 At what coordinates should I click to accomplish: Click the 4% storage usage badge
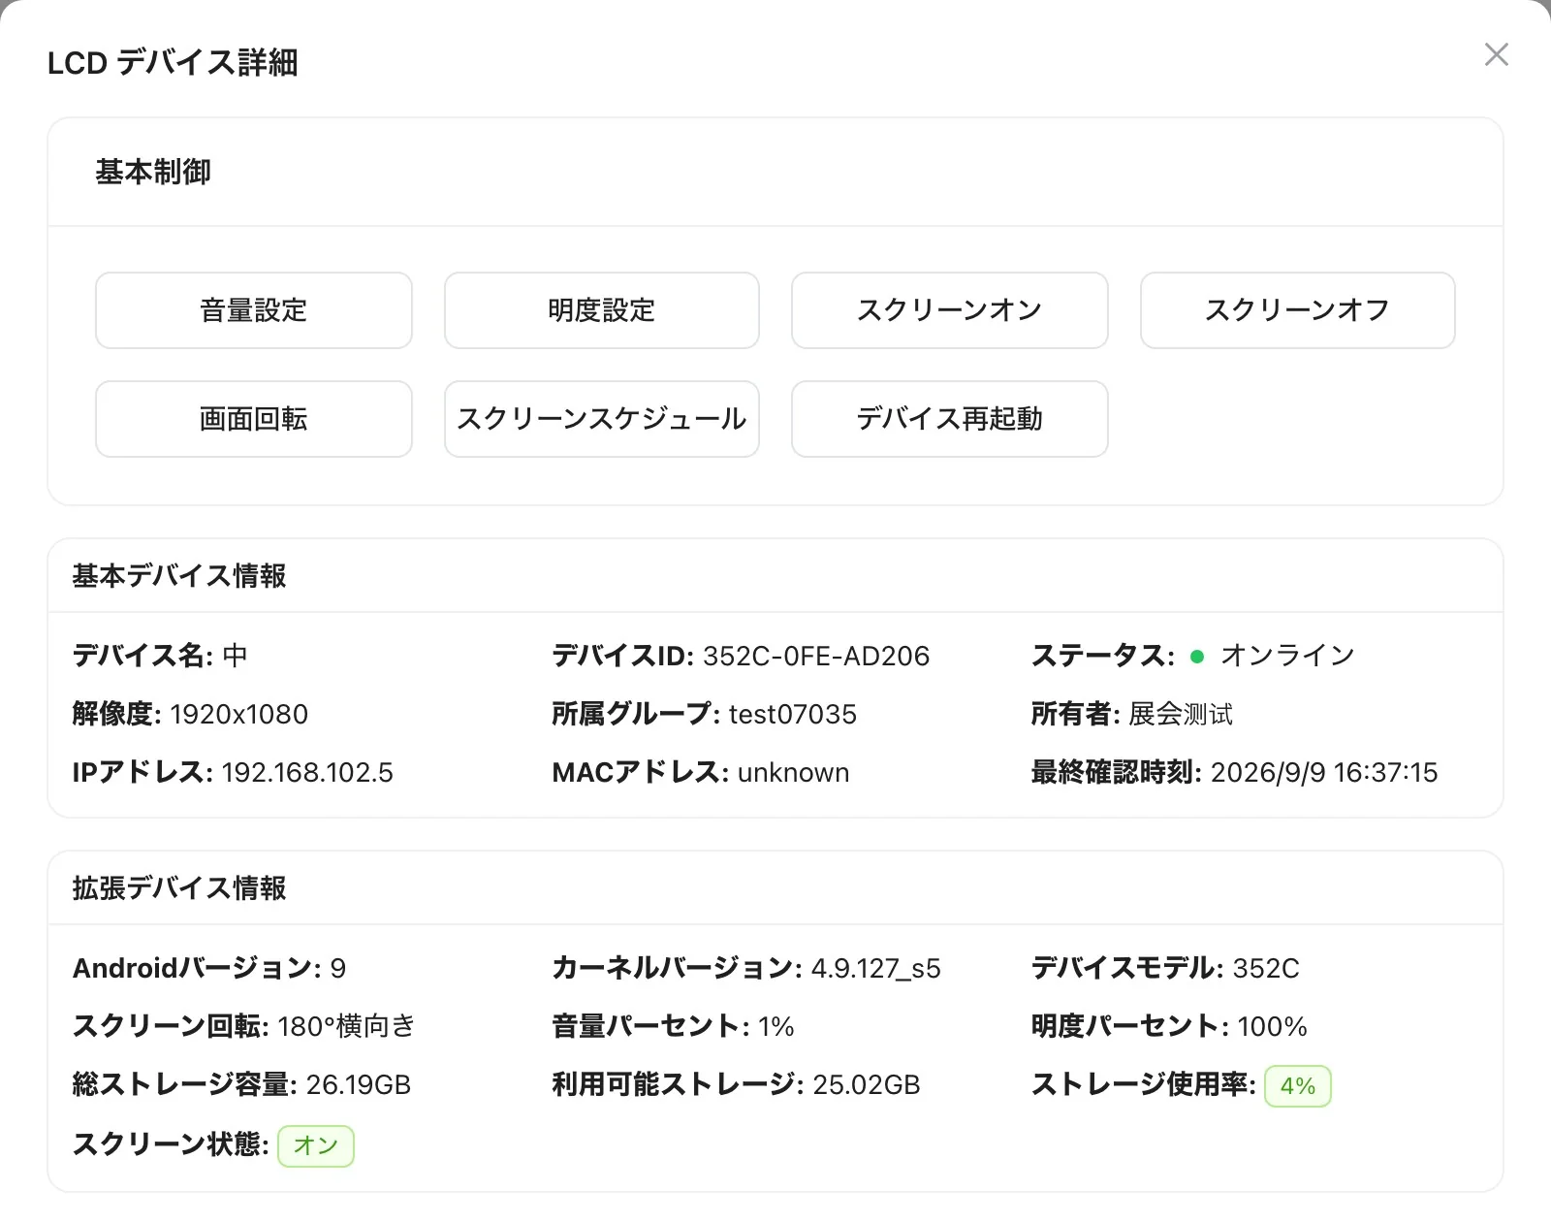point(1298,1085)
